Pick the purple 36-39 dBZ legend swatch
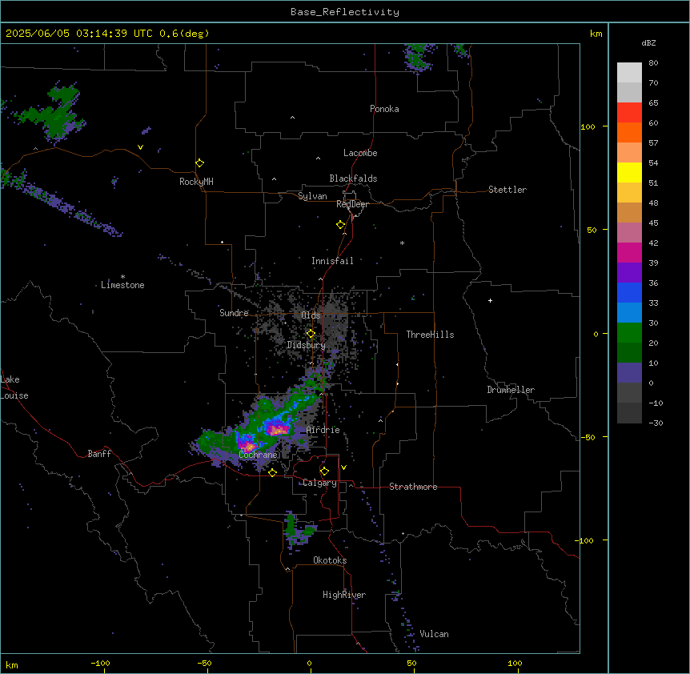This screenshot has width=690, height=674. (x=629, y=273)
